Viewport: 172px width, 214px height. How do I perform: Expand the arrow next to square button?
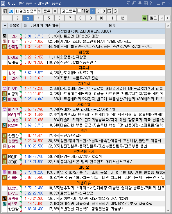tap(59, 11)
